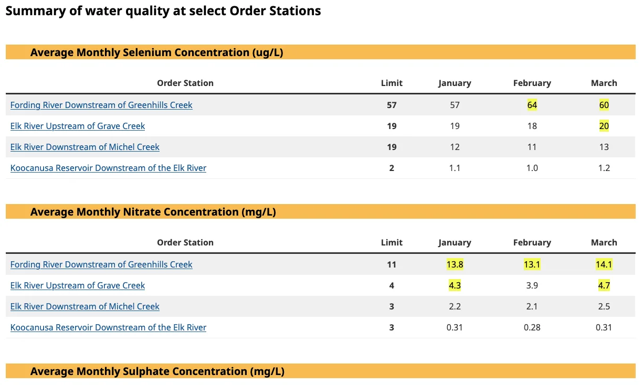This screenshot has height=385, width=643.
Task: Collapse the Average Monthly Selenium Concentration section header
Action: (x=156, y=52)
